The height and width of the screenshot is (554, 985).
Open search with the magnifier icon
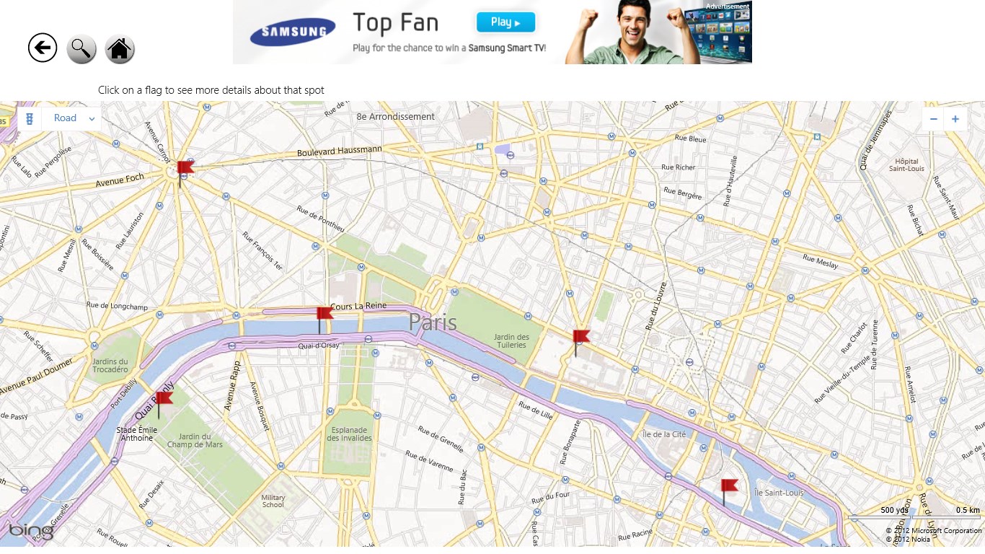click(81, 49)
